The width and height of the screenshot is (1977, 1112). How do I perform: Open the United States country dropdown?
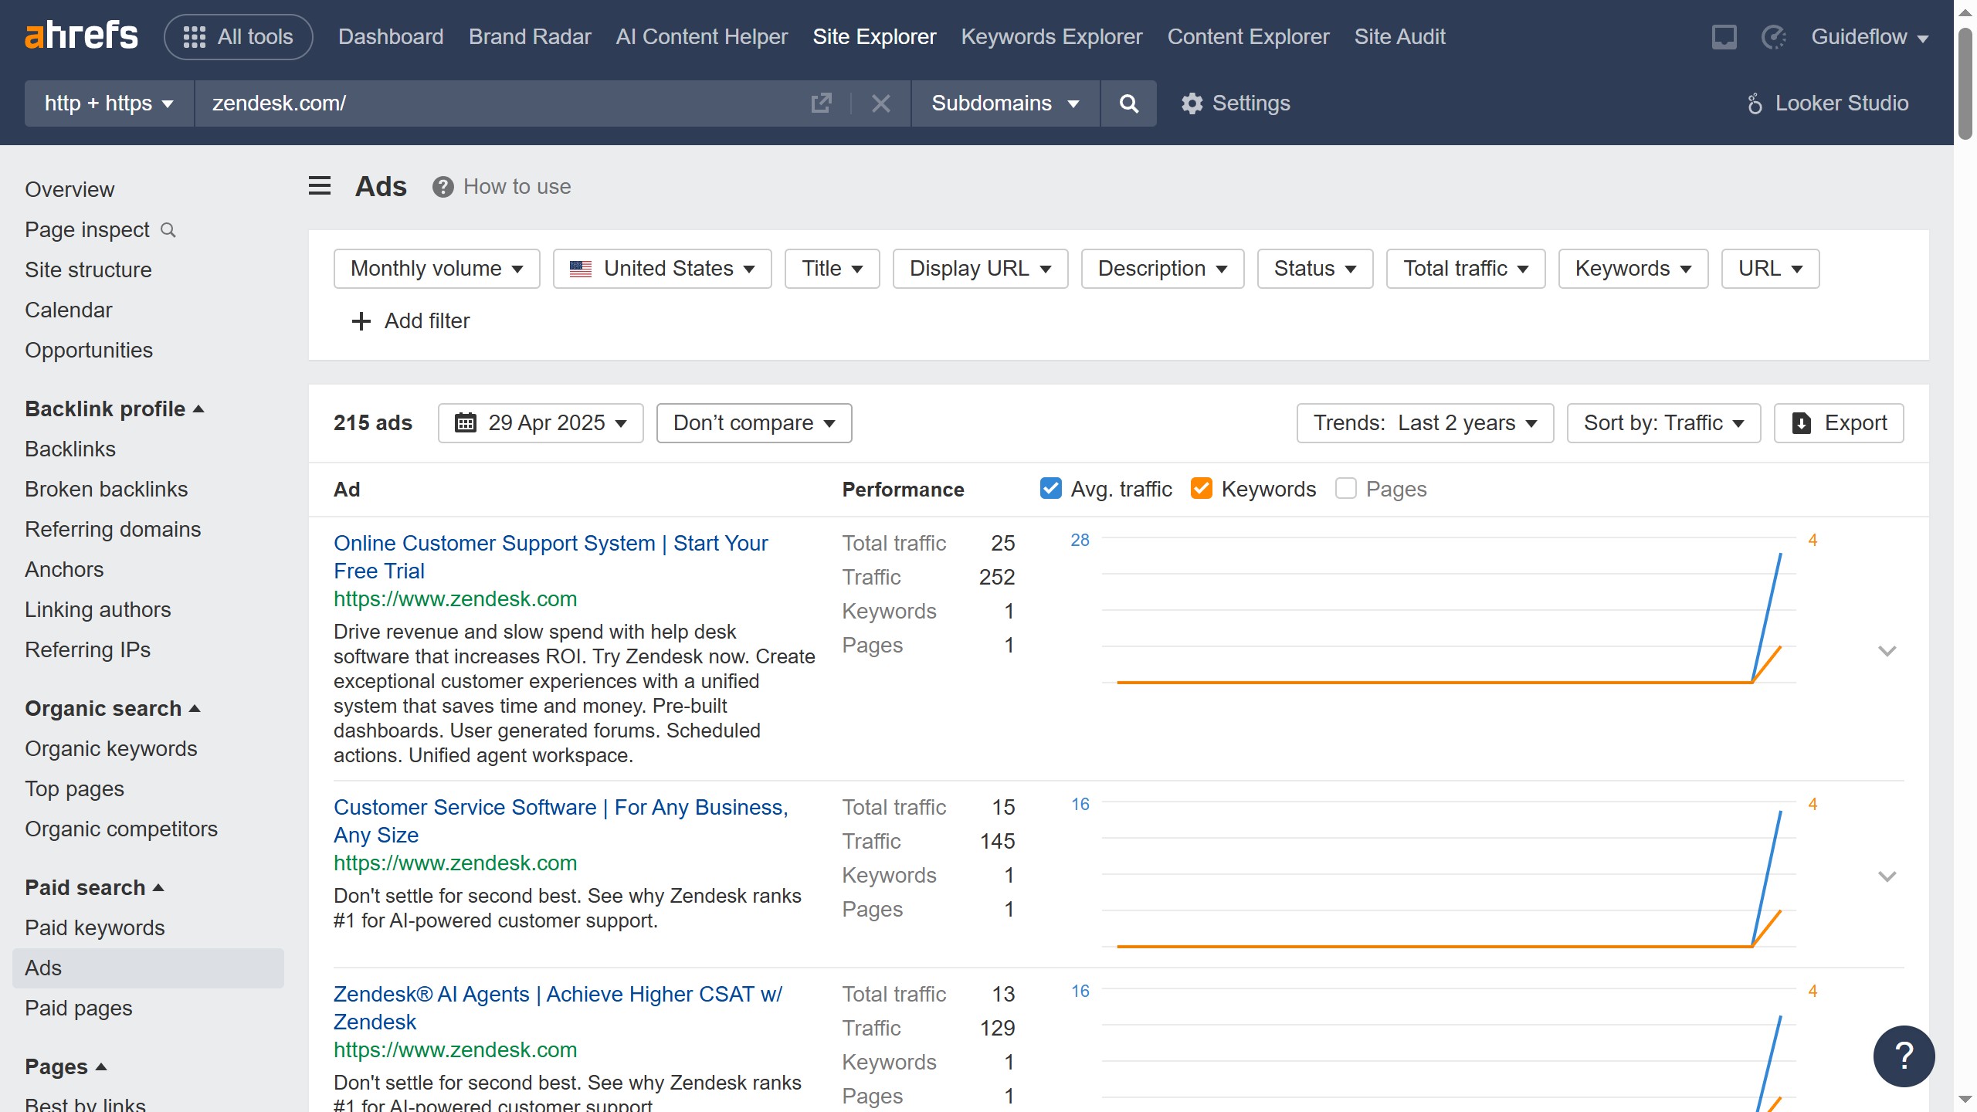click(x=662, y=269)
